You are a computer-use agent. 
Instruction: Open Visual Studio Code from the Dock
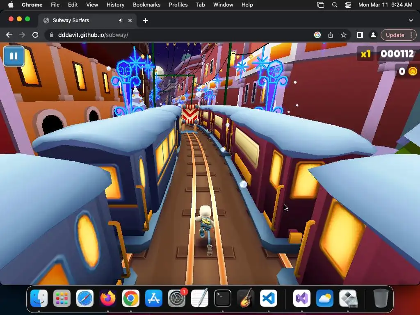268,298
